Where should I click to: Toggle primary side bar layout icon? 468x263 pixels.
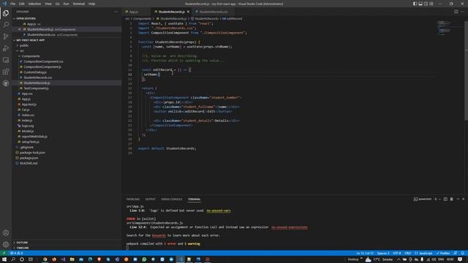415,4
